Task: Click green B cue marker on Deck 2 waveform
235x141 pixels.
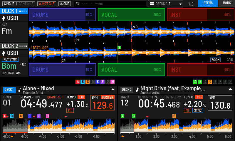Action: pyautogui.click(x=119, y=48)
